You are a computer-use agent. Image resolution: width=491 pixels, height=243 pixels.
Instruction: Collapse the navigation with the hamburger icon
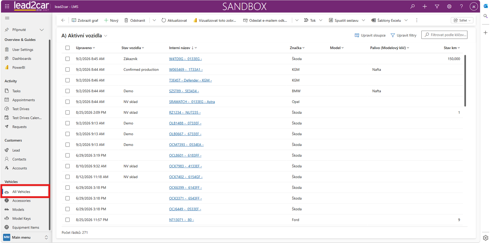[x=7, y=18]
